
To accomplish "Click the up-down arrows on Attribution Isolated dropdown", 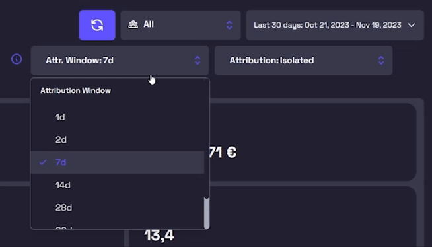I will (x=381, y=60).
